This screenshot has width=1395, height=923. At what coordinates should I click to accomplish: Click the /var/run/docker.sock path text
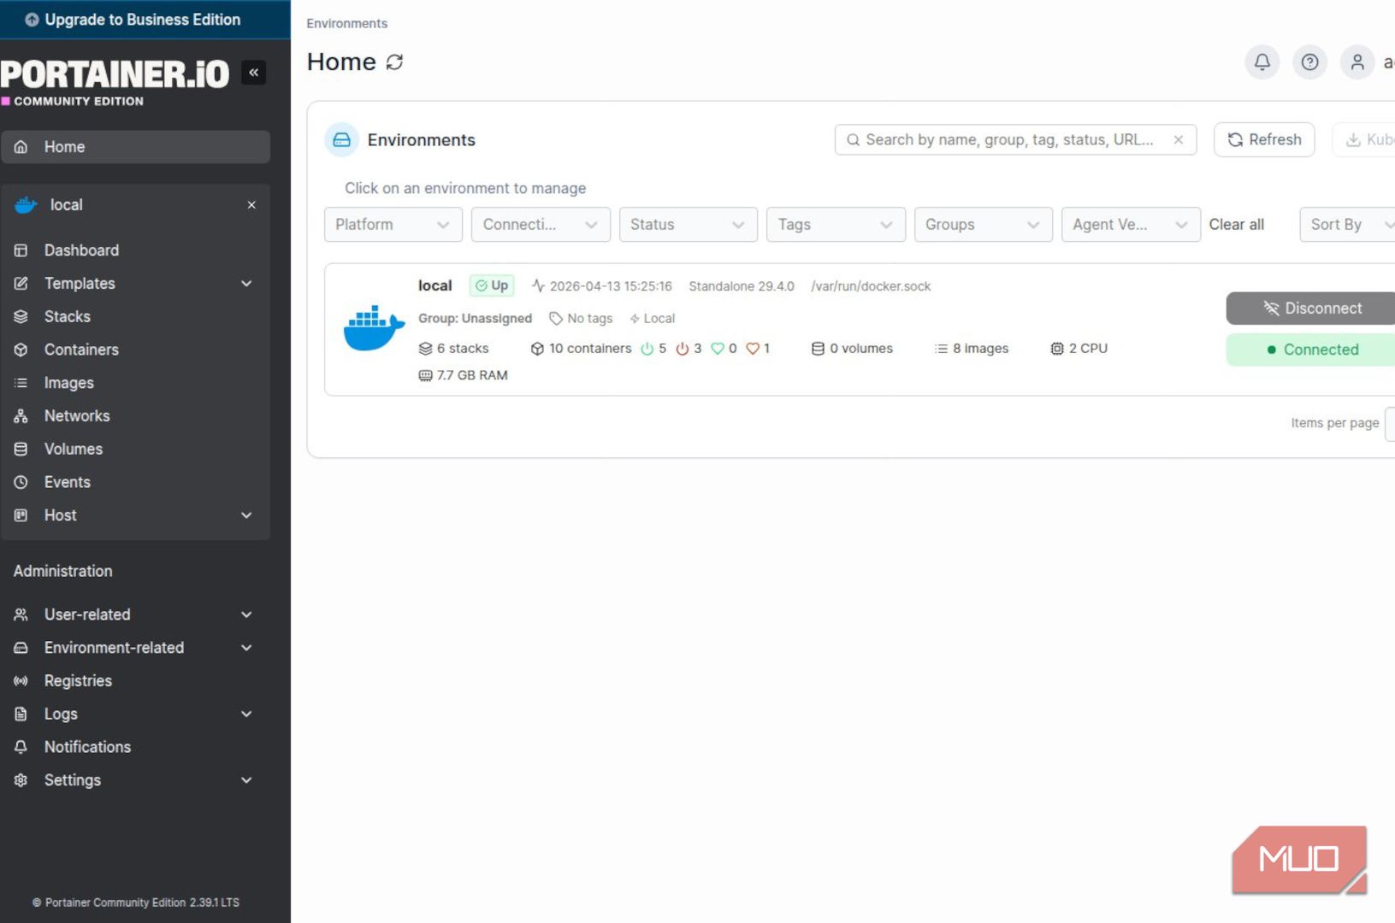(x=871, y=286)
